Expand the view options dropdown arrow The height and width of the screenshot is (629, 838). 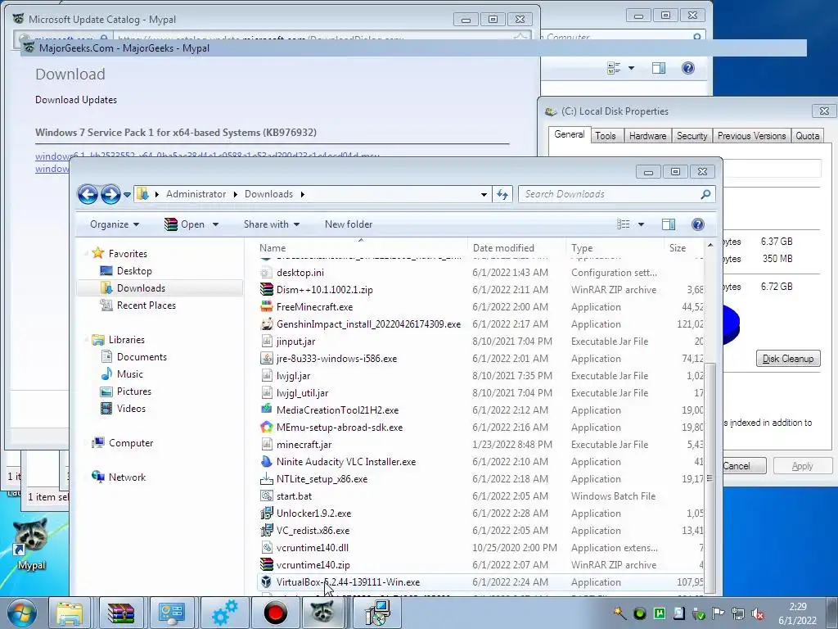[641, 224]
